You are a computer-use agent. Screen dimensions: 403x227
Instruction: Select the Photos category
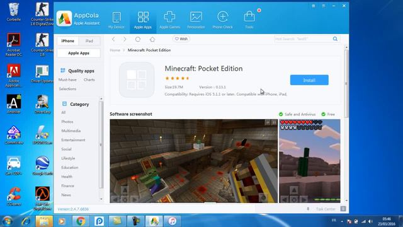67,122
